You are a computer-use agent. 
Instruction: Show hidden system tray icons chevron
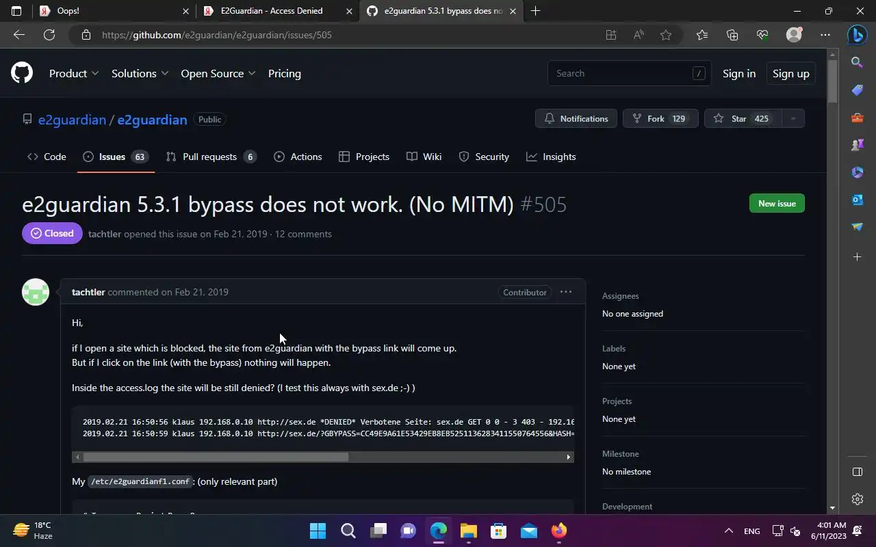pos(729,531)
